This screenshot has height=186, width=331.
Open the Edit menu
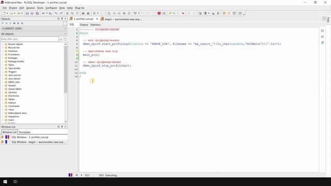coord(22,8)
